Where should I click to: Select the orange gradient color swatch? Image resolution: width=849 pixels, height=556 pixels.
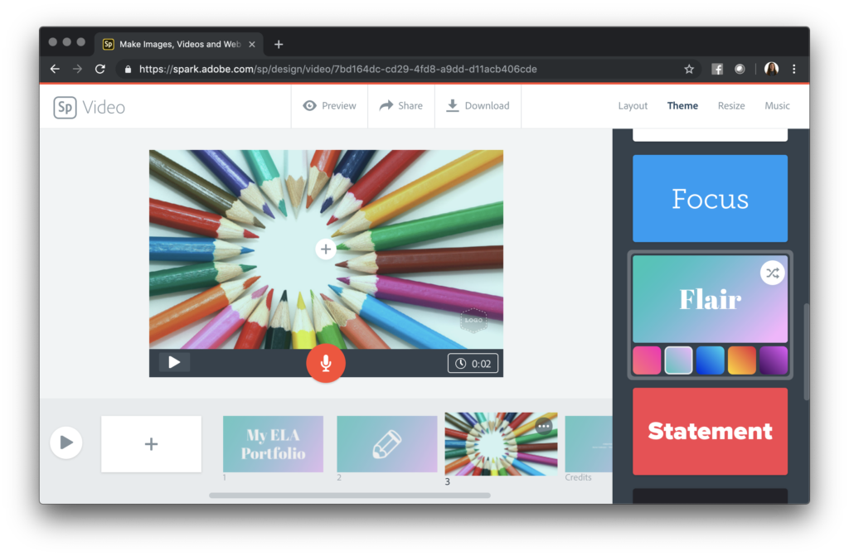coord(741,360)
